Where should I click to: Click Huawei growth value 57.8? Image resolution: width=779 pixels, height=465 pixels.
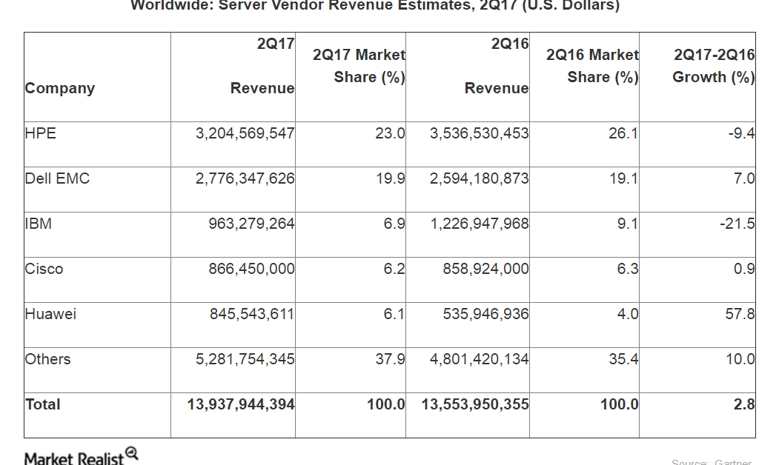740,314
